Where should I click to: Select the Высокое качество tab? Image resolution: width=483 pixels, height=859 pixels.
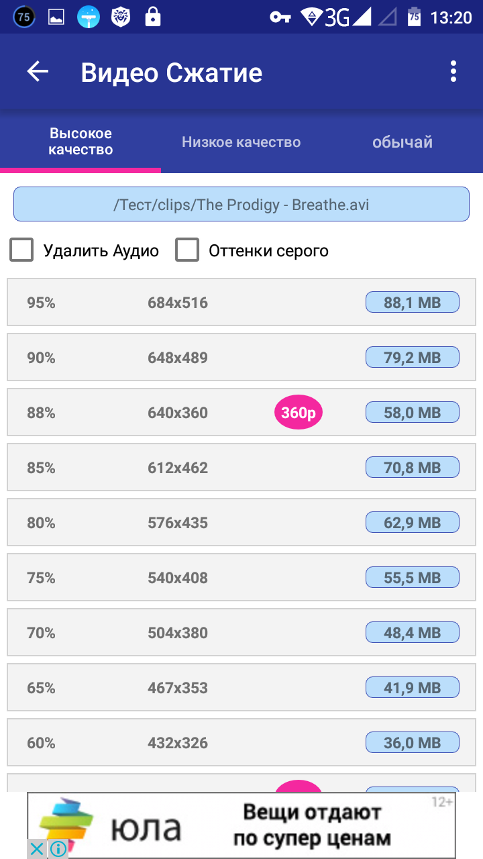(x=80, y=142)
